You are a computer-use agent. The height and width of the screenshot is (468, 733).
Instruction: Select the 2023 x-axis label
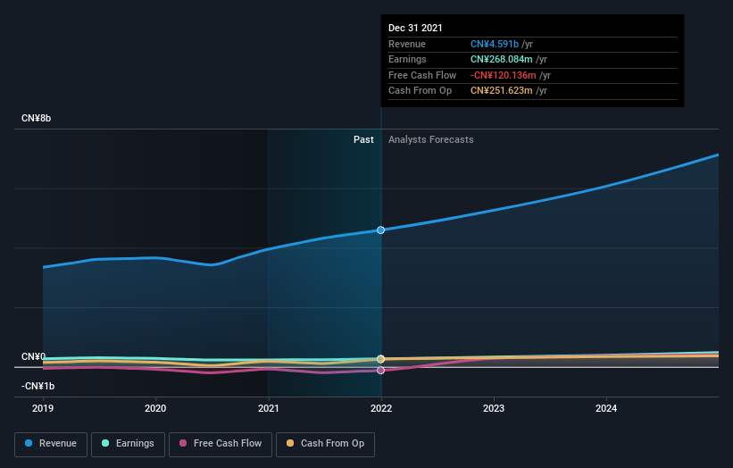494,408
